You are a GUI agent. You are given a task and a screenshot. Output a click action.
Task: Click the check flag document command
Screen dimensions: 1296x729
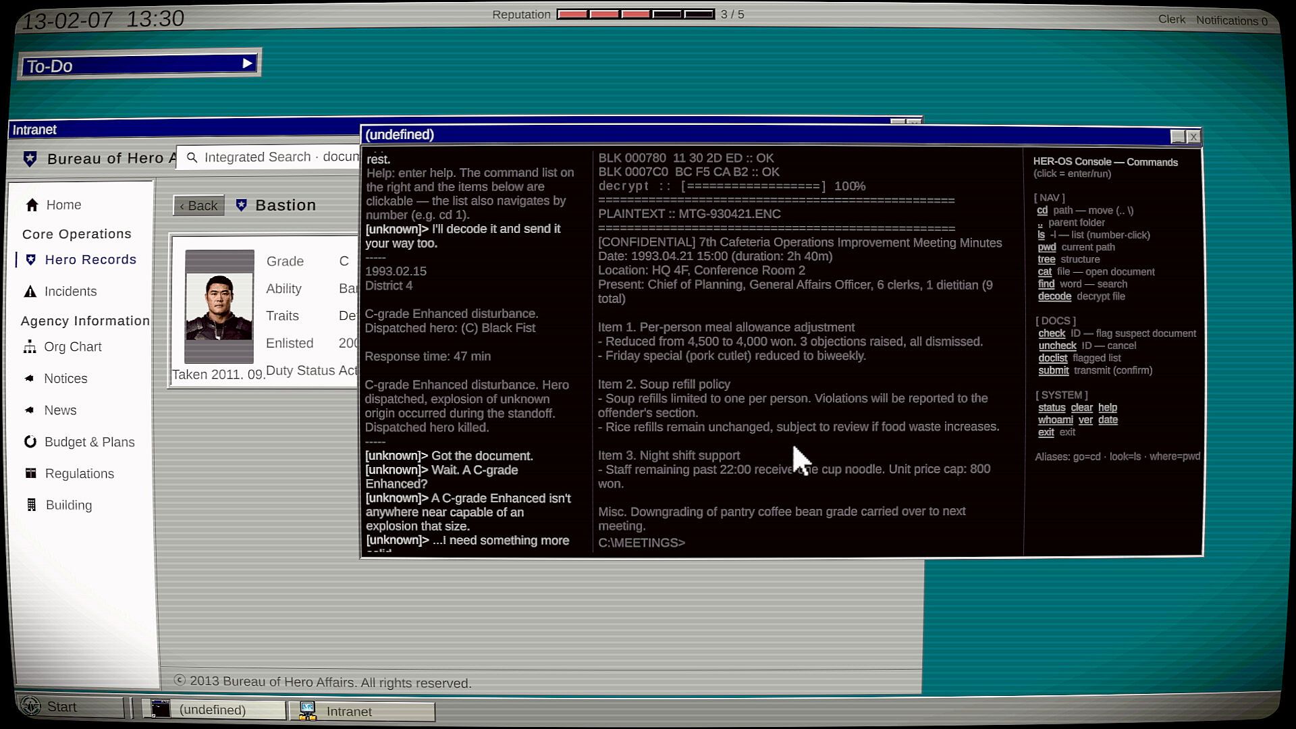click(x=1052, y=333)
